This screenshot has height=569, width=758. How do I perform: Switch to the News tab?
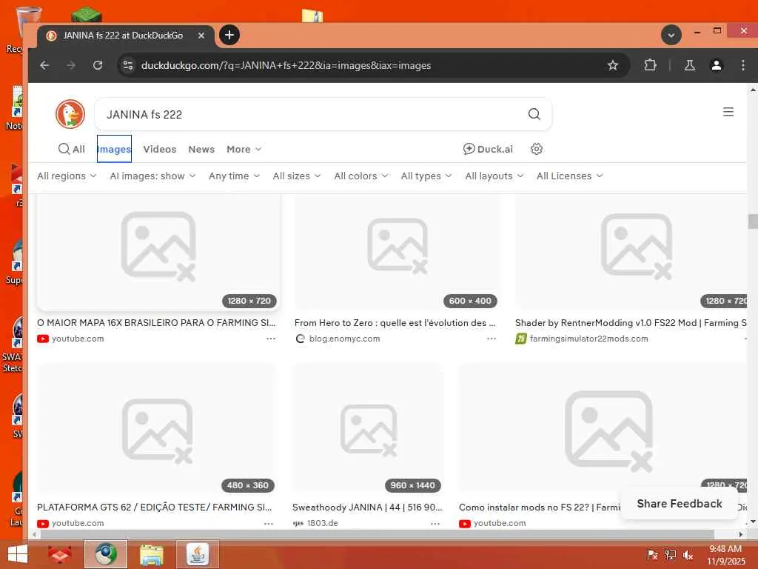(x=201, y=149)
